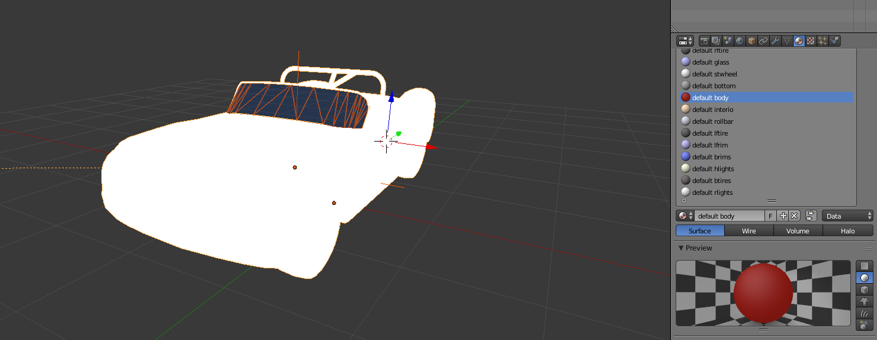Image resolution: width=877 pixels, height=340 pixels.
Task: Switch material type to Volume
Action: [798, 231]
